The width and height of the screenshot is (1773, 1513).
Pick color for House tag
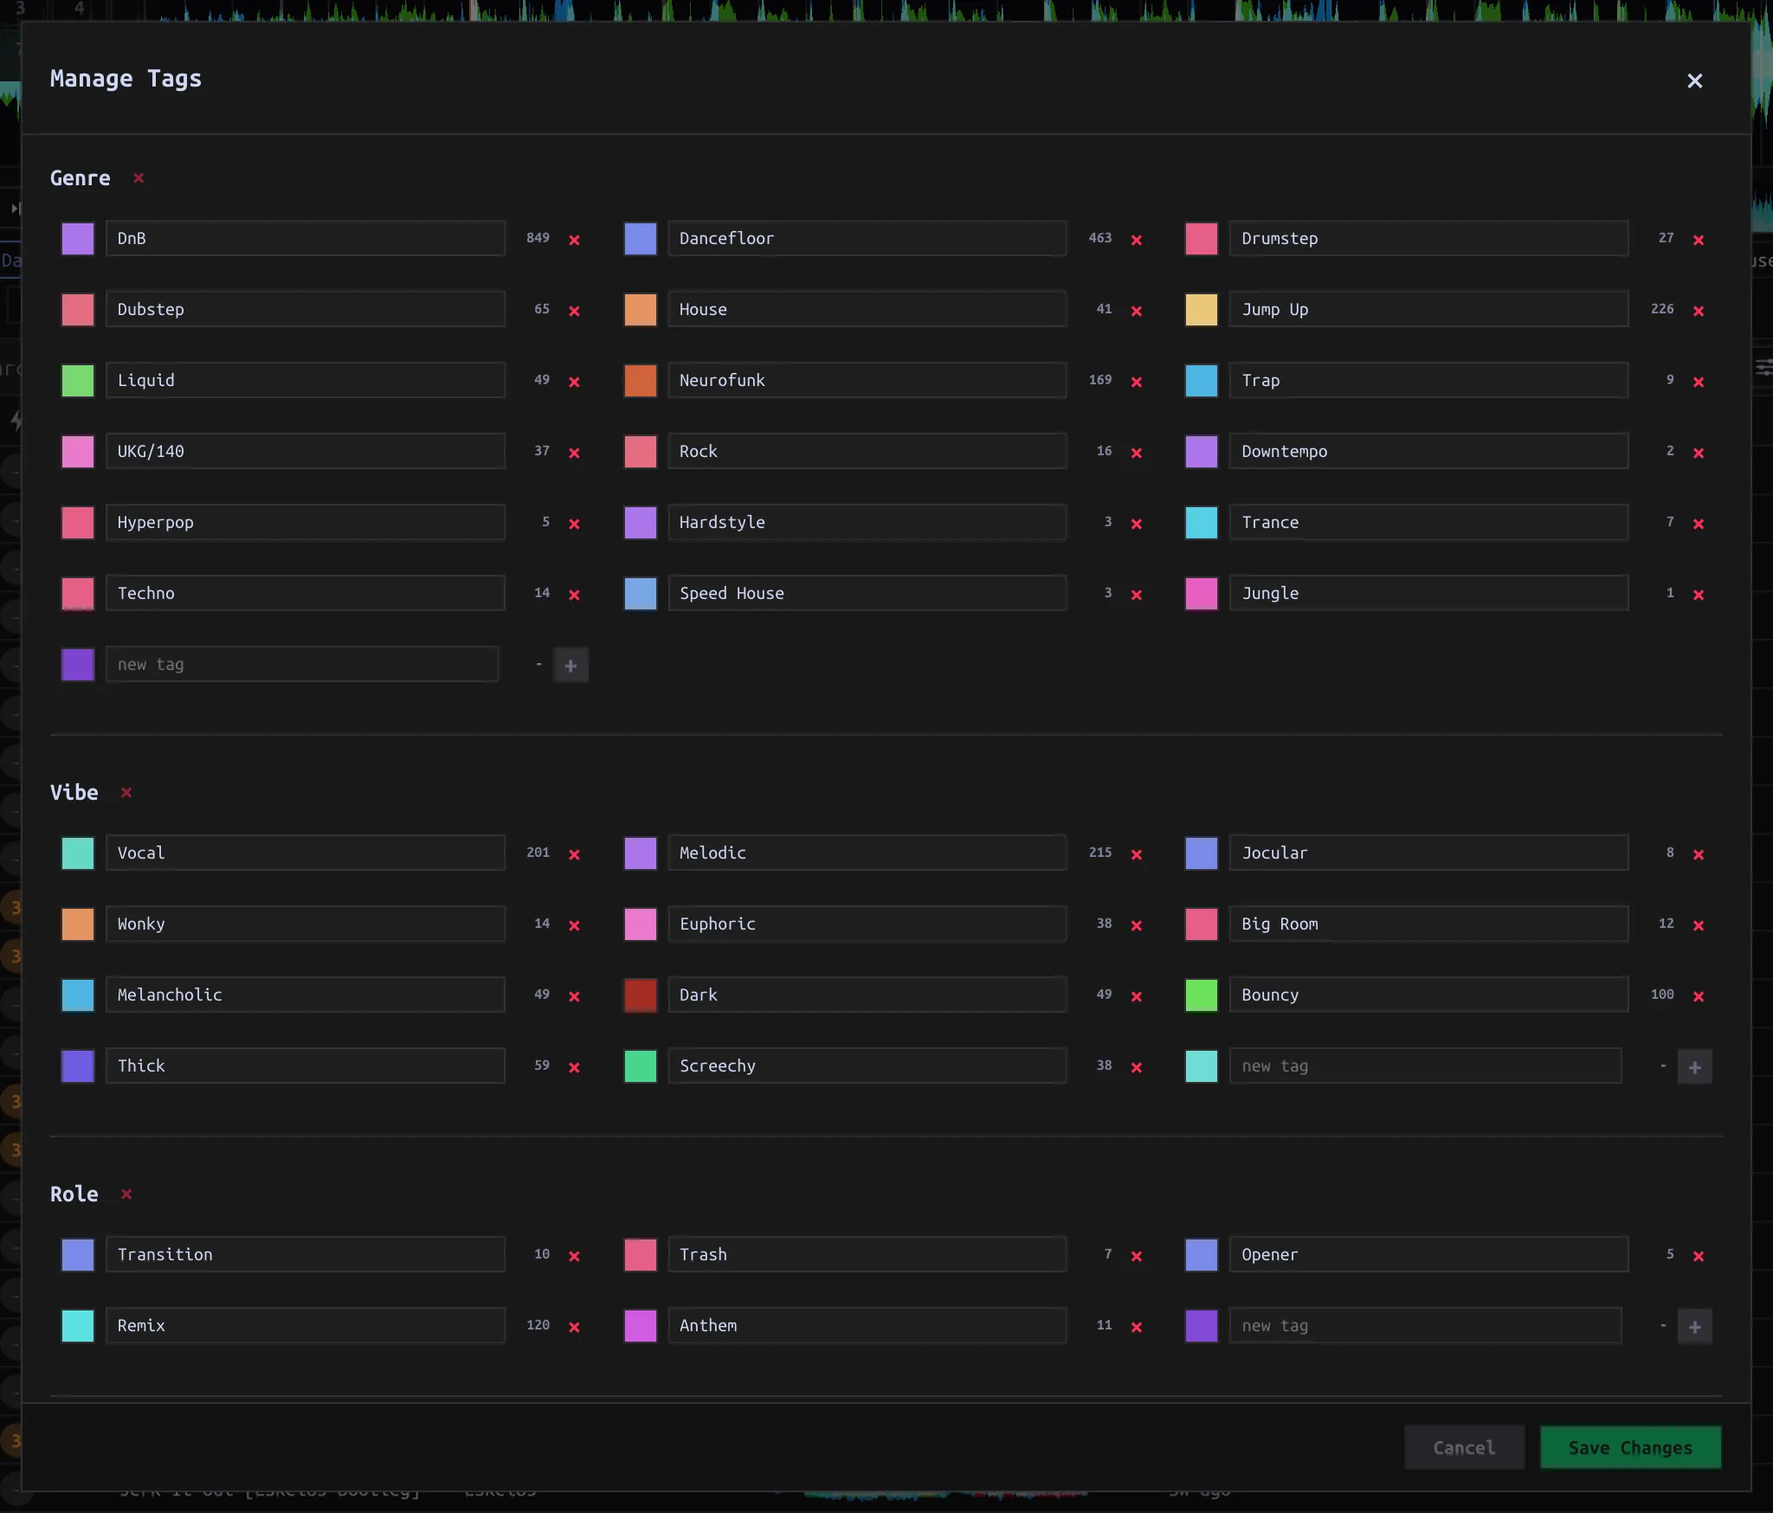click(641, 310)
